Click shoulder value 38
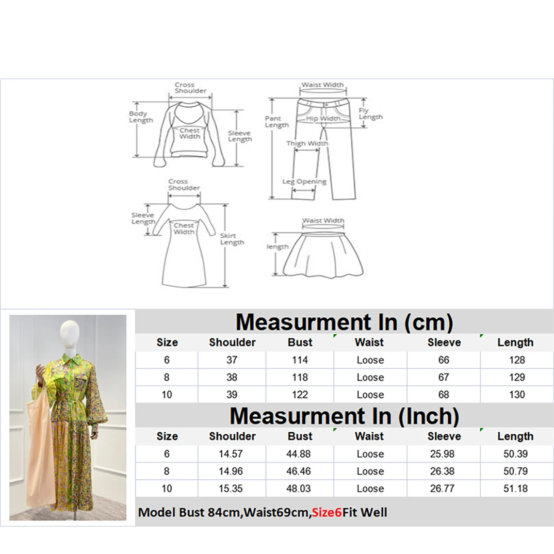Viewport: 554px width, 554px height. coord(232,378)
